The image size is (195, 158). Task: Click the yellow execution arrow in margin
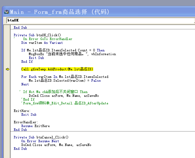[x=8, y=69]
